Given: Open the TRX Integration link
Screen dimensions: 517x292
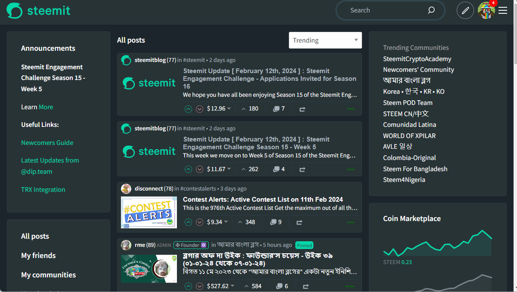Looking at the screenshot, I should coord(43,190).
